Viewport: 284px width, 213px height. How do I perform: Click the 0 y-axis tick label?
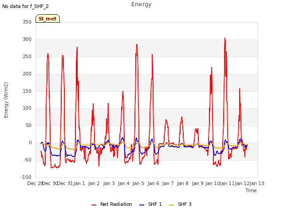(x=30, y=143)
